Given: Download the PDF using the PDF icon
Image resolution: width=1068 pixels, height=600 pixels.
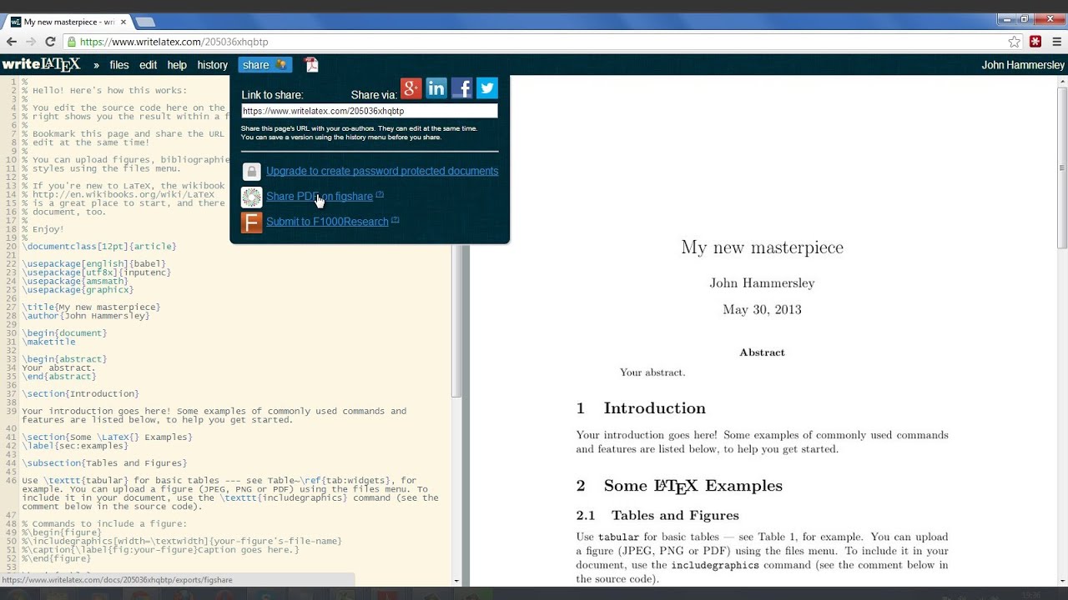Looking at the screenshot, I should [x=311, y=65].
